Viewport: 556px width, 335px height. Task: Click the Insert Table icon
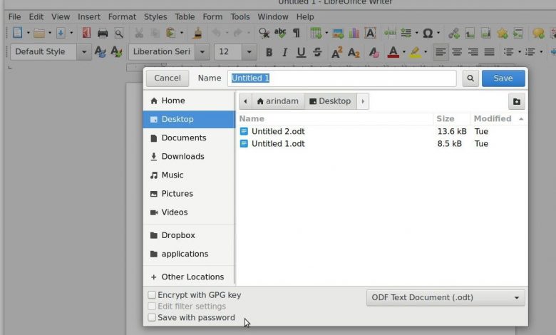click(315, 33)
